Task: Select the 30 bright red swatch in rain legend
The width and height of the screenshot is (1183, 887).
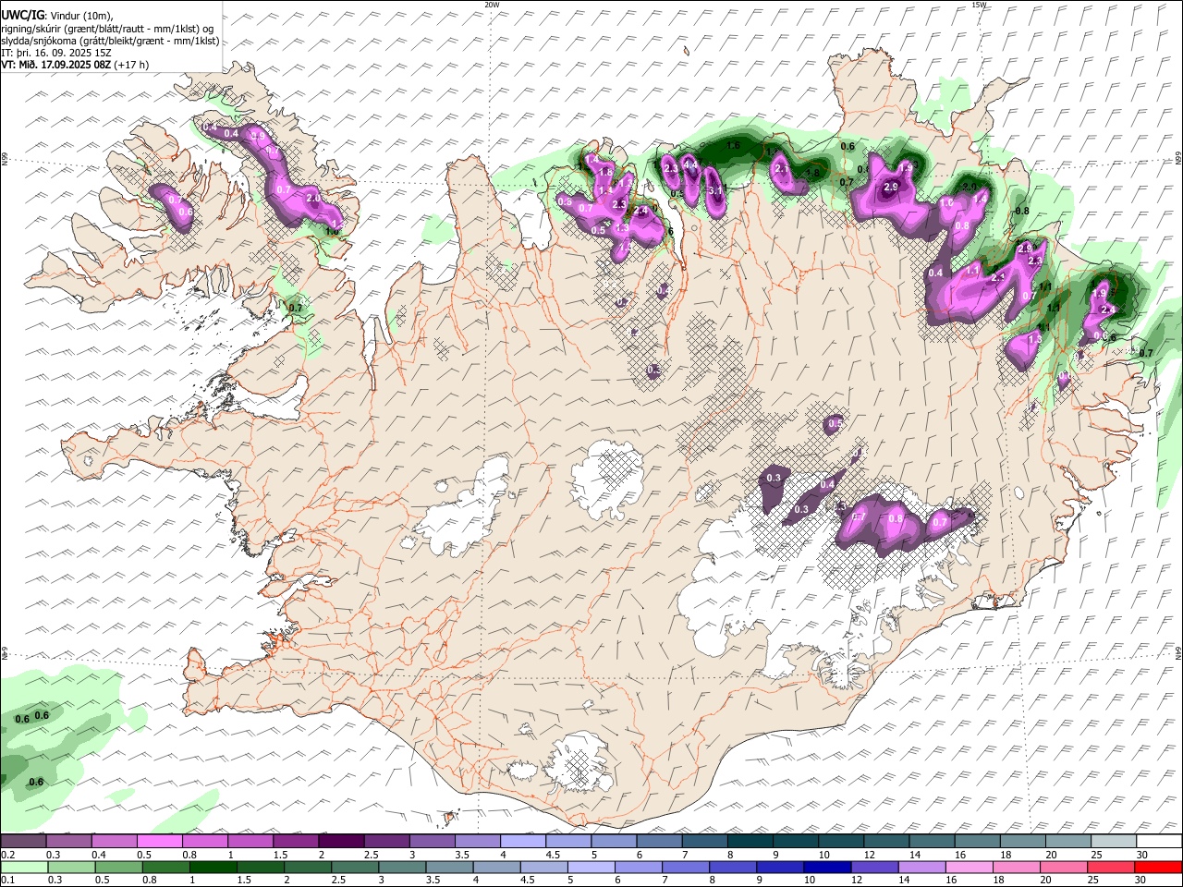Action: (1159, 868)
